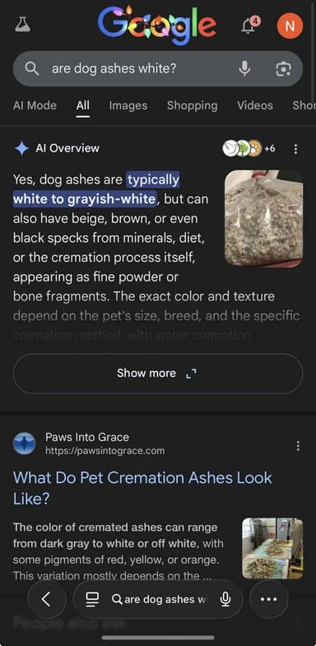Open Paws Into Grace result options menu
This screenshot has height=646, width=316.
(298, 446)
